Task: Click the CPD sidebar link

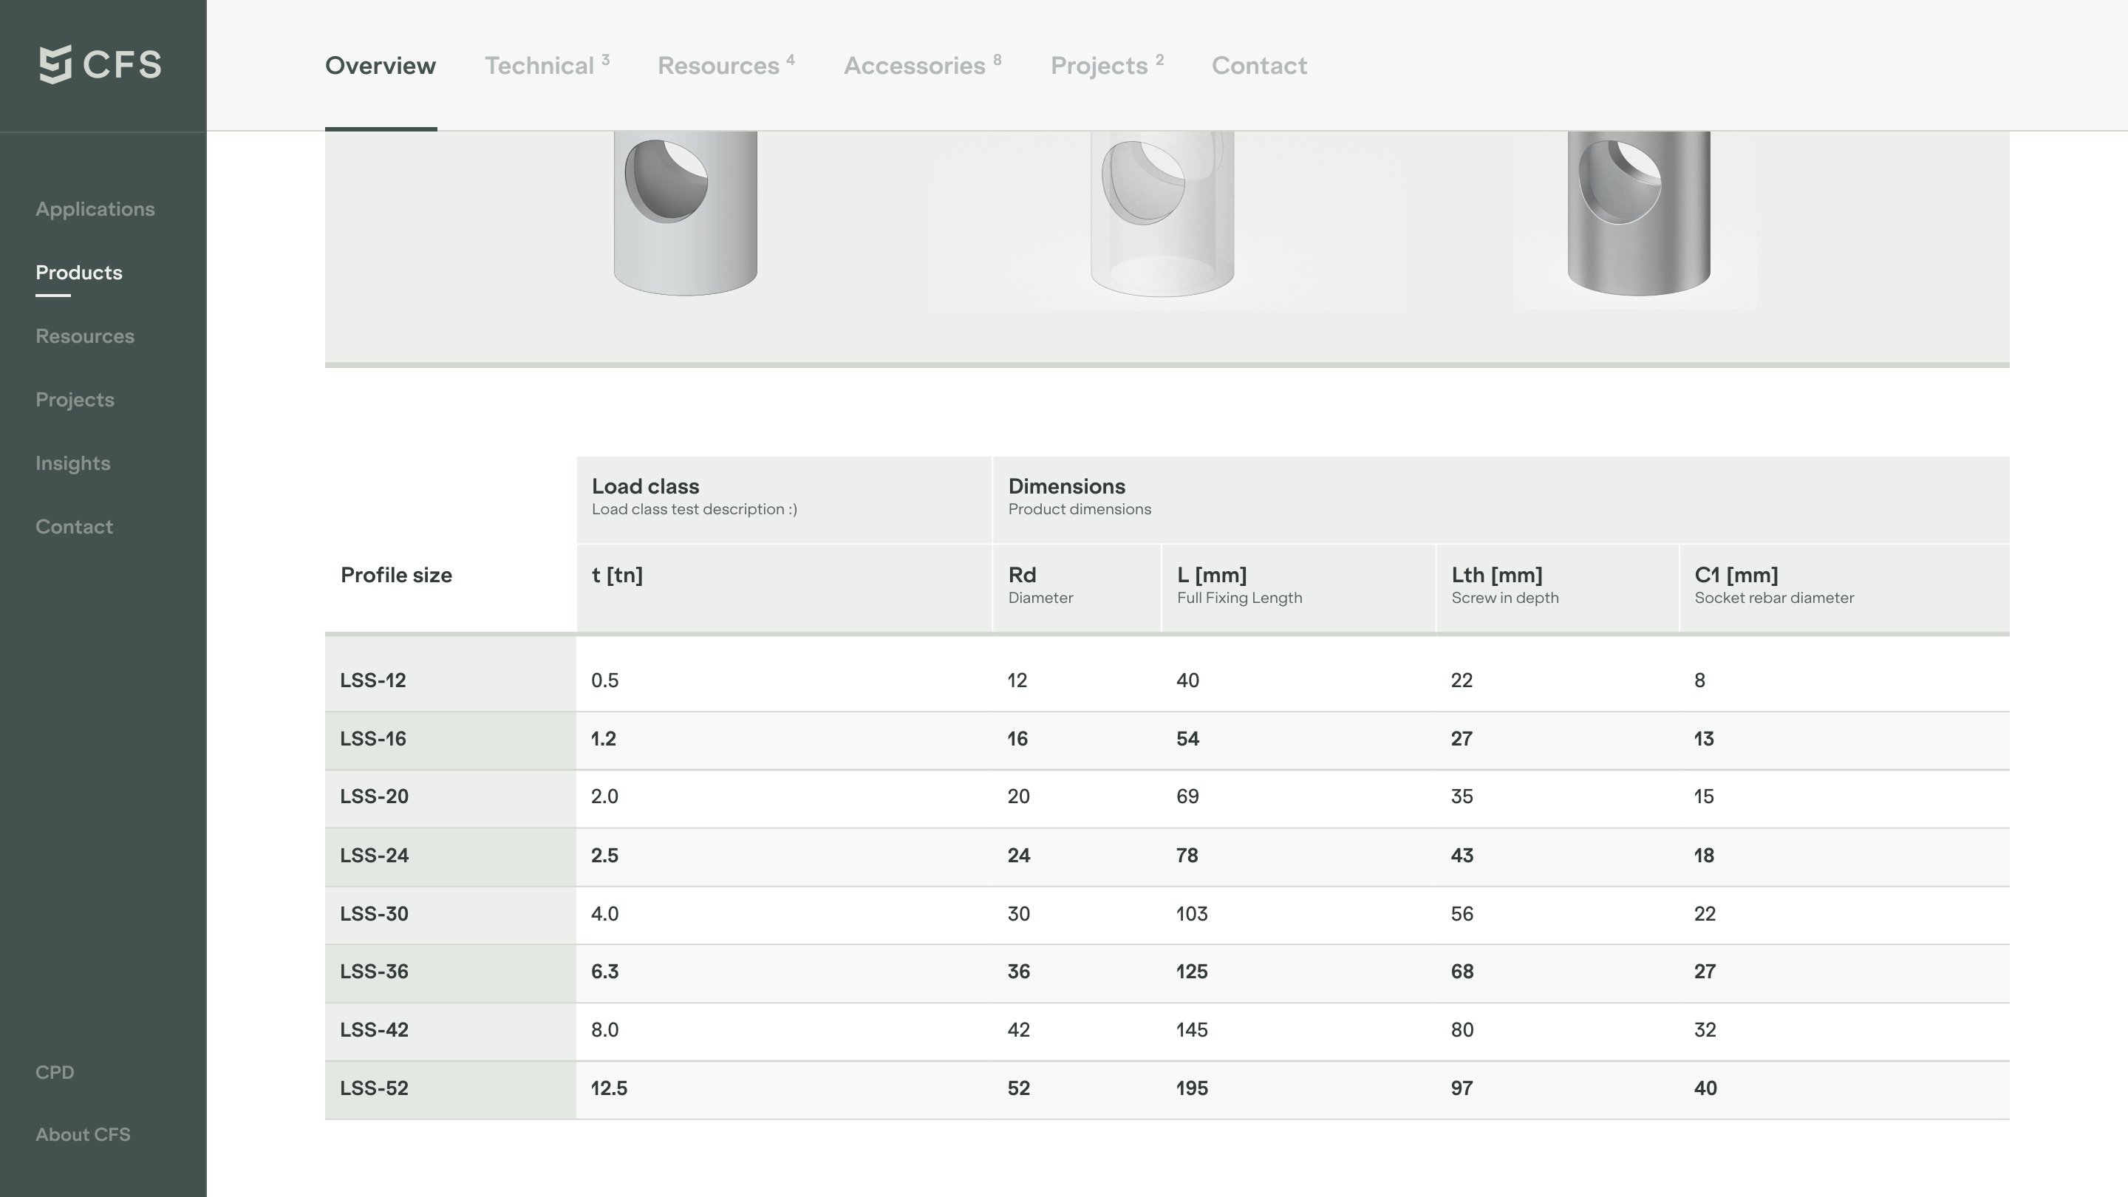Action: pyautogui.click(x=55, y=1072)
